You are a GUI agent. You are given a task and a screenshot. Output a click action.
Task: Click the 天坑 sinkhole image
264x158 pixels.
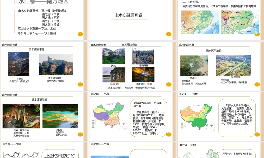[x=114, y=56]
